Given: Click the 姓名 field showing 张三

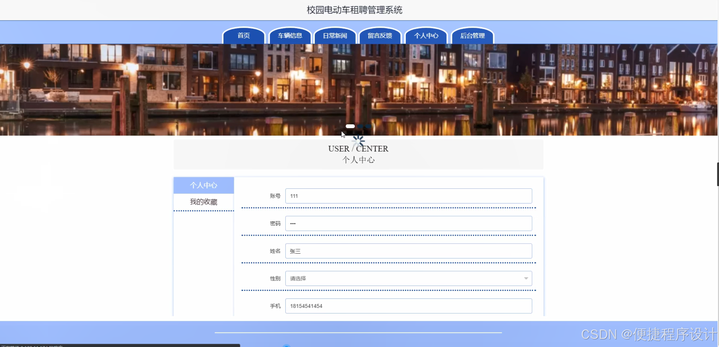Looking at the screenshot, I should point(408,251).
